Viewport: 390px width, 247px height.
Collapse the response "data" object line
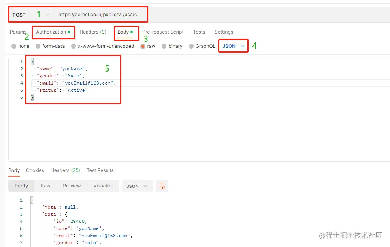pyautogui.click(x=55, y=214)
